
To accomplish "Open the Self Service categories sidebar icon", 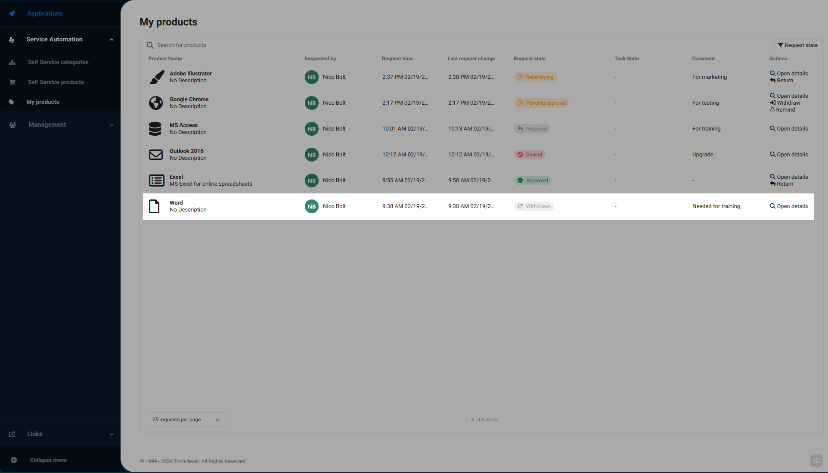I will click(x=12, y=62).
